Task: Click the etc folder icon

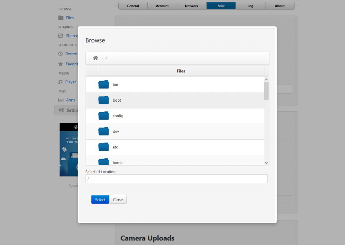Action: coord(103,147)
